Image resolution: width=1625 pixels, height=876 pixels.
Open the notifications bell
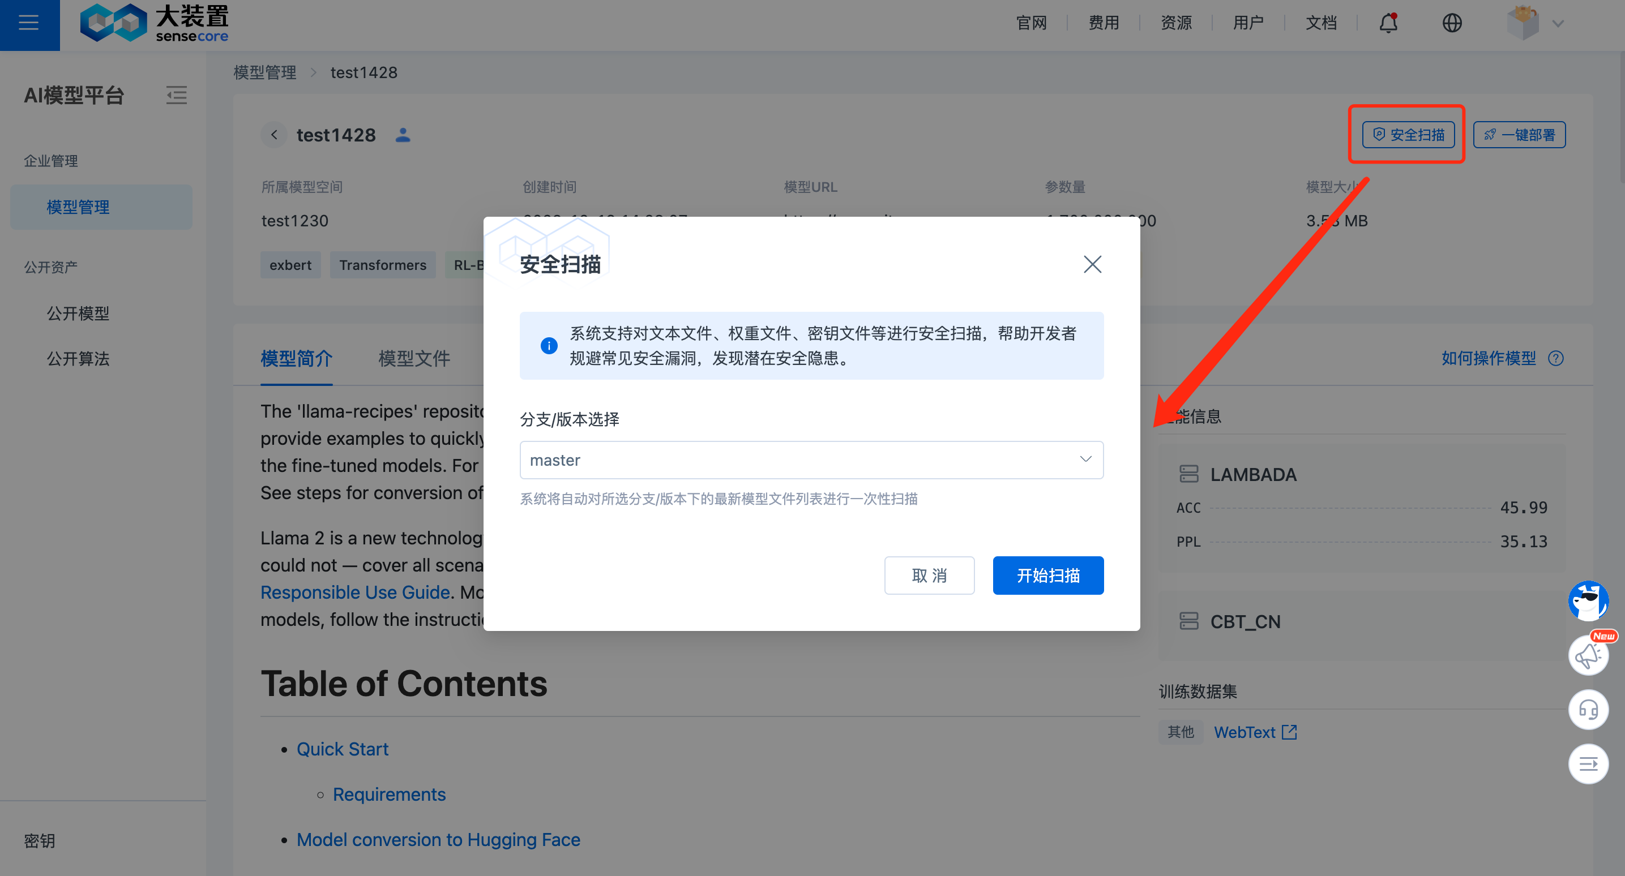pos(1388,23)
